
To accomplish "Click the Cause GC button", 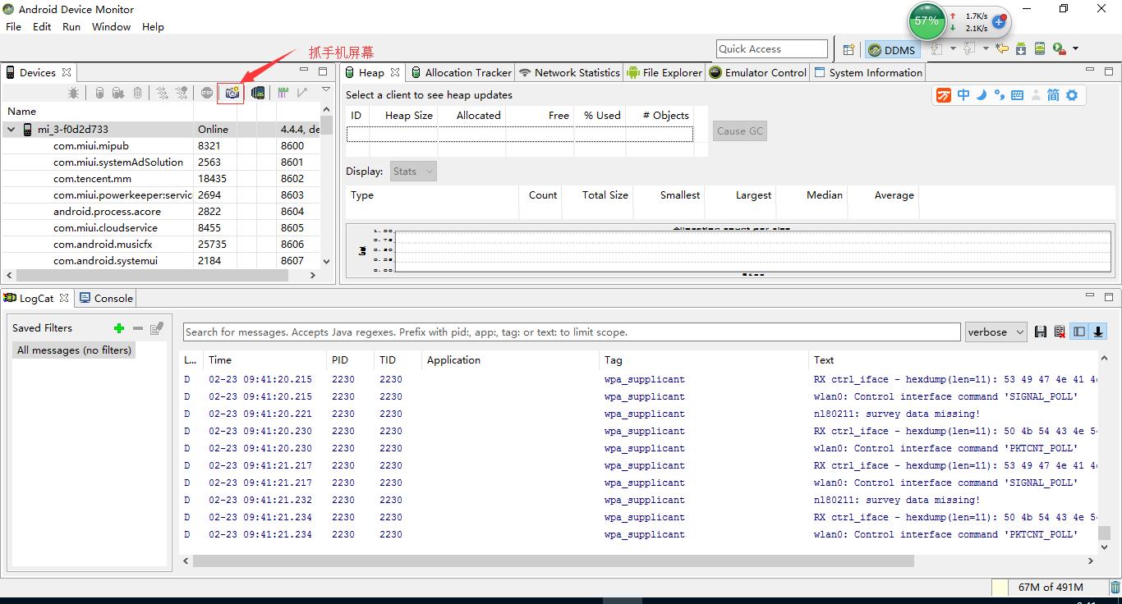I will (x=740, y=131).
